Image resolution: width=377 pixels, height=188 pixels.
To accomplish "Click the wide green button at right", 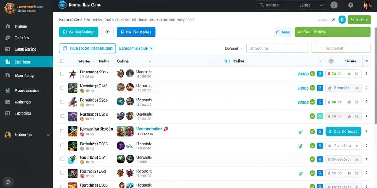I will coord(332,32).
